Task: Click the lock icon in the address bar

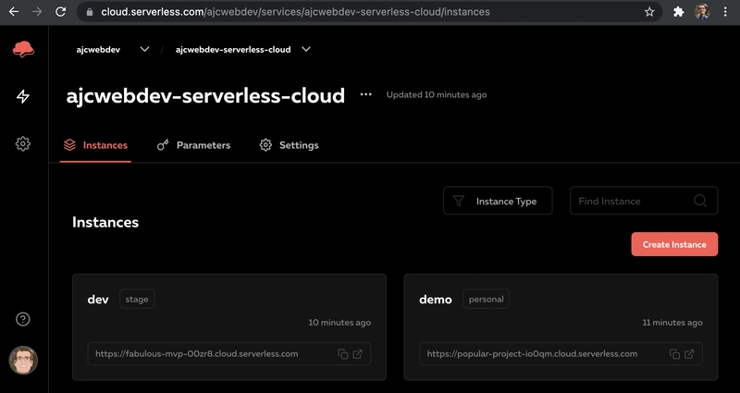Action: coord(90,12)
